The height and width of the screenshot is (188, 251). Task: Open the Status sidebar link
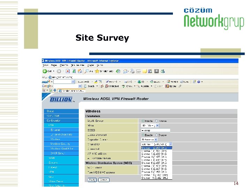[x=61, y=111]
